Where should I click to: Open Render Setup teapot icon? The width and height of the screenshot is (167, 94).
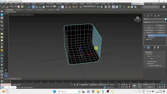pyautogui.click(x=128, y=7)
